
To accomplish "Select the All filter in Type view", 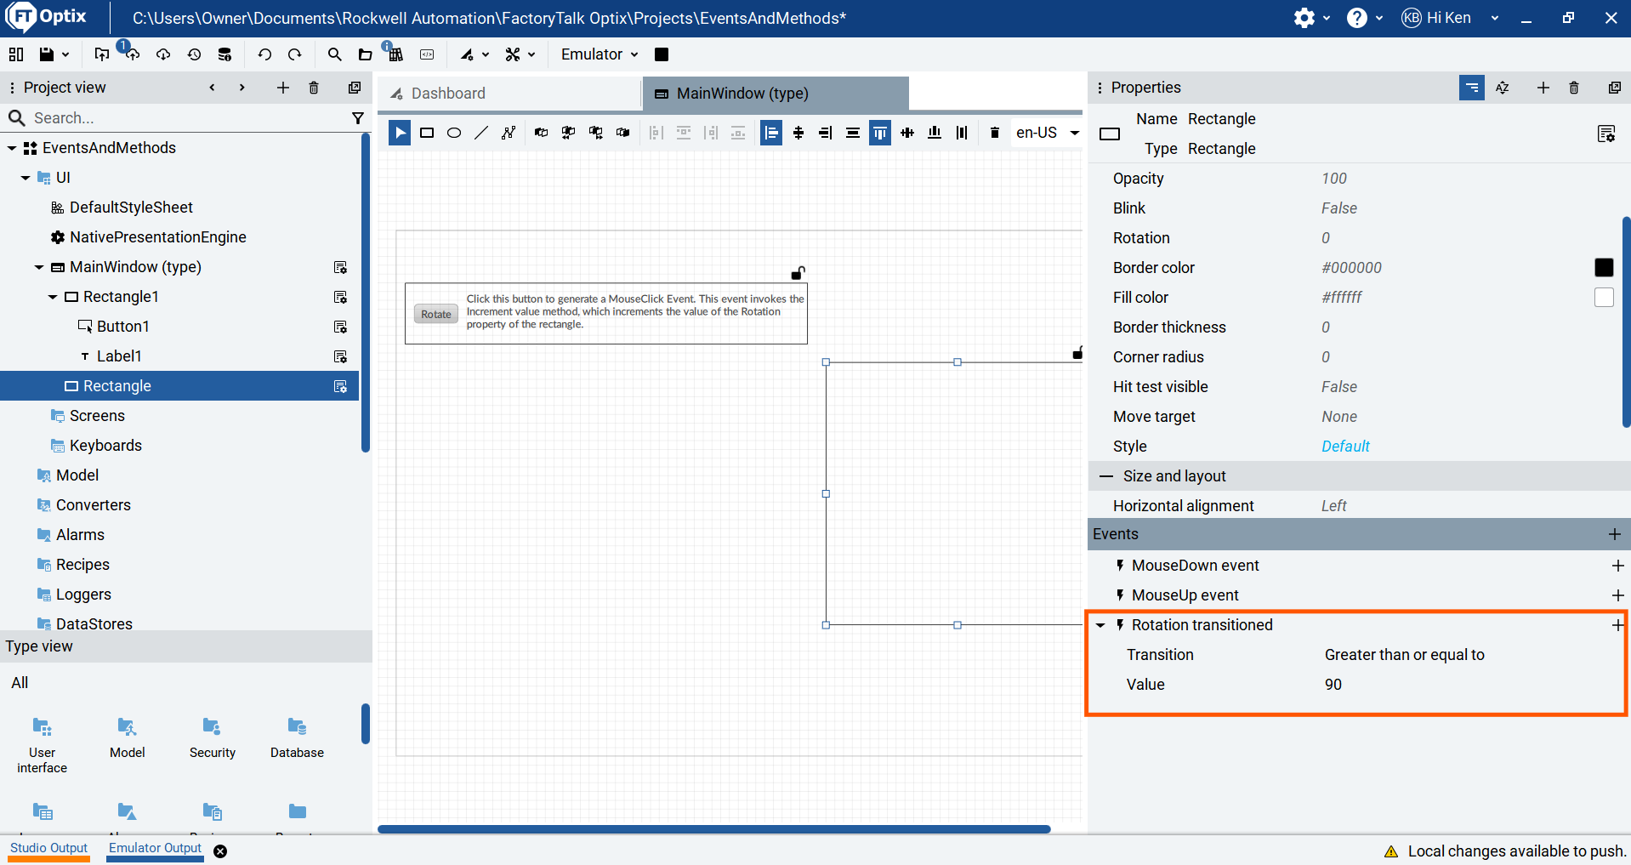I will 20,683.
